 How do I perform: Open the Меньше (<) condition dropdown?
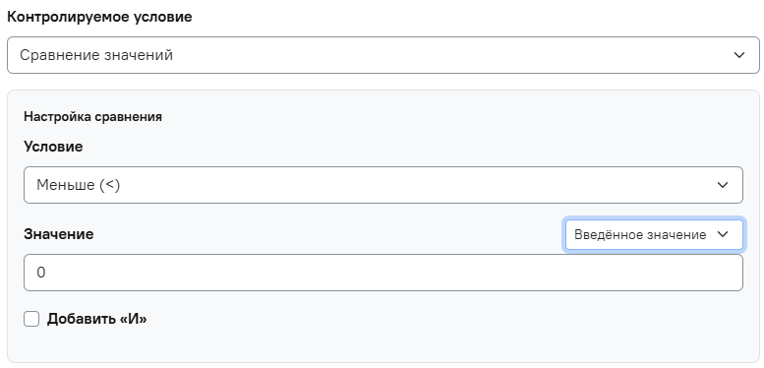382,185
